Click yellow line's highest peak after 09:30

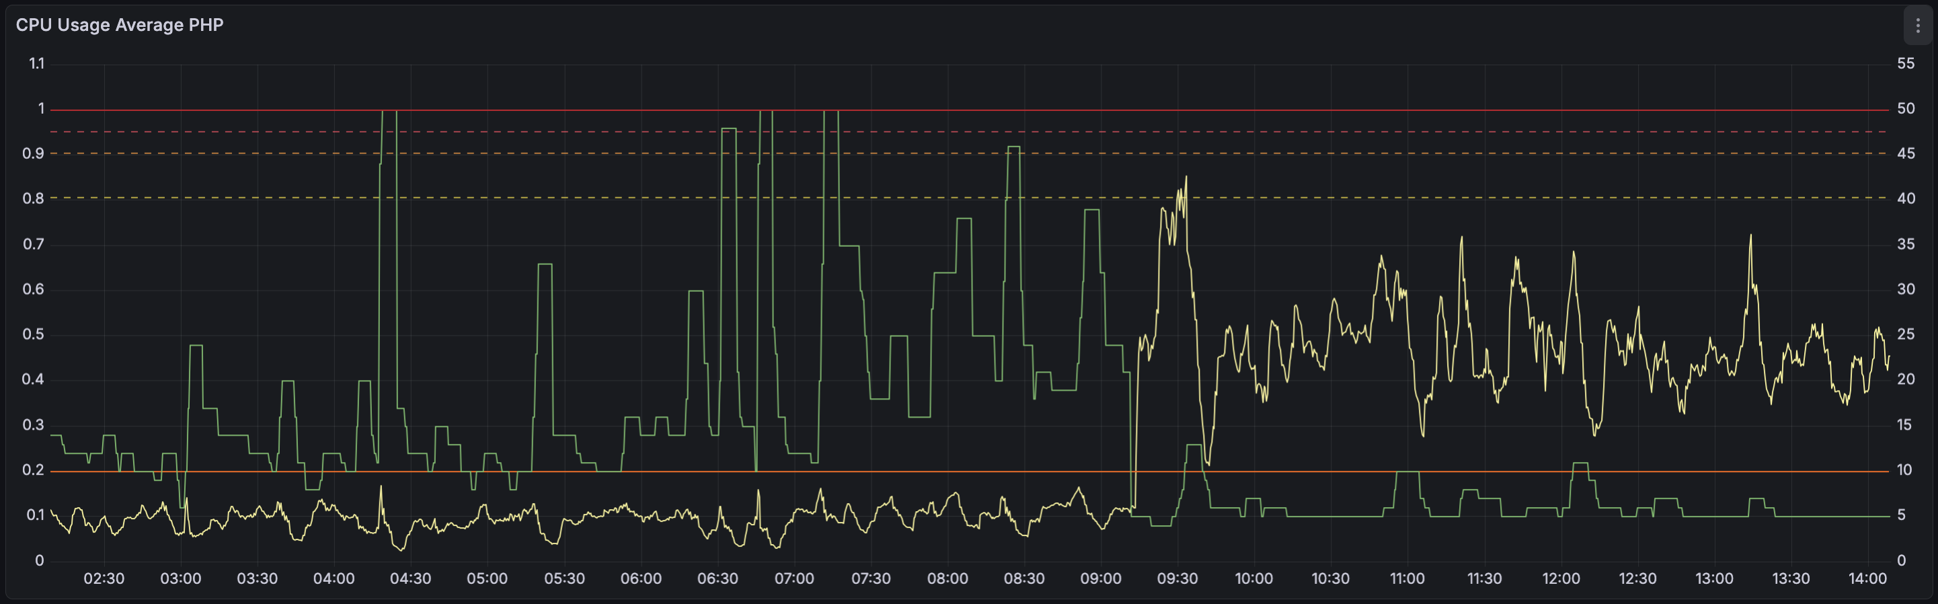click(x=1186, y=178)
